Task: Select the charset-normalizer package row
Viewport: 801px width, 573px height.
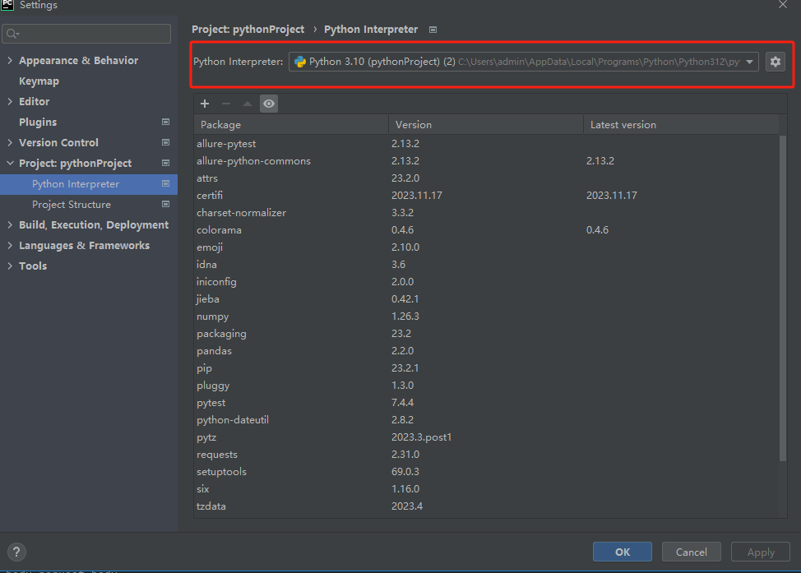Action: pyautogui.click(x=486, y=212)
